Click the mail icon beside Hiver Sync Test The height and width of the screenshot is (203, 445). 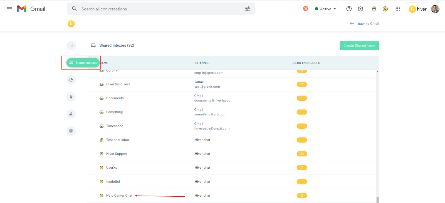(x=102, y=84)
